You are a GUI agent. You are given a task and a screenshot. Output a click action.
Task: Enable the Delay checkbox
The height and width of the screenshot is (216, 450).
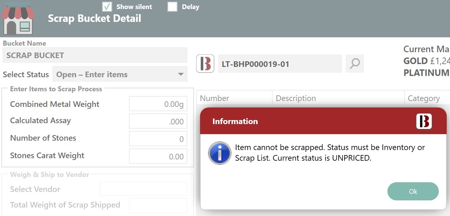point(172,7)
